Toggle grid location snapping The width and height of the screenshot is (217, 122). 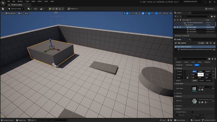click(x=143, y=13)
